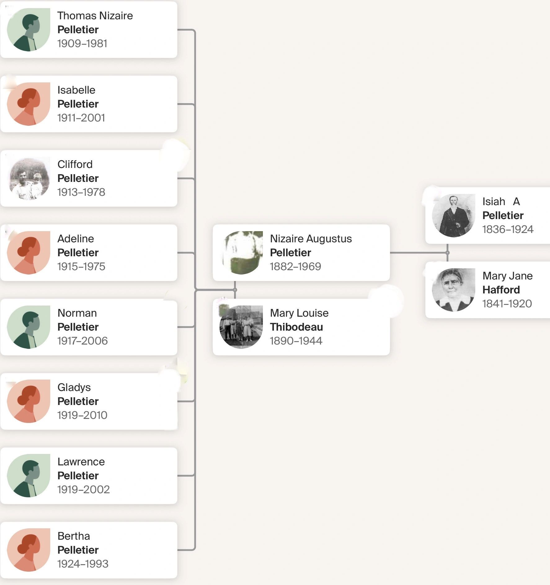The height and width of the screenshot is (585, 550).
Task: Click the Nizaire and Mary Louise connector node
Action: click(x=235, y=290)
